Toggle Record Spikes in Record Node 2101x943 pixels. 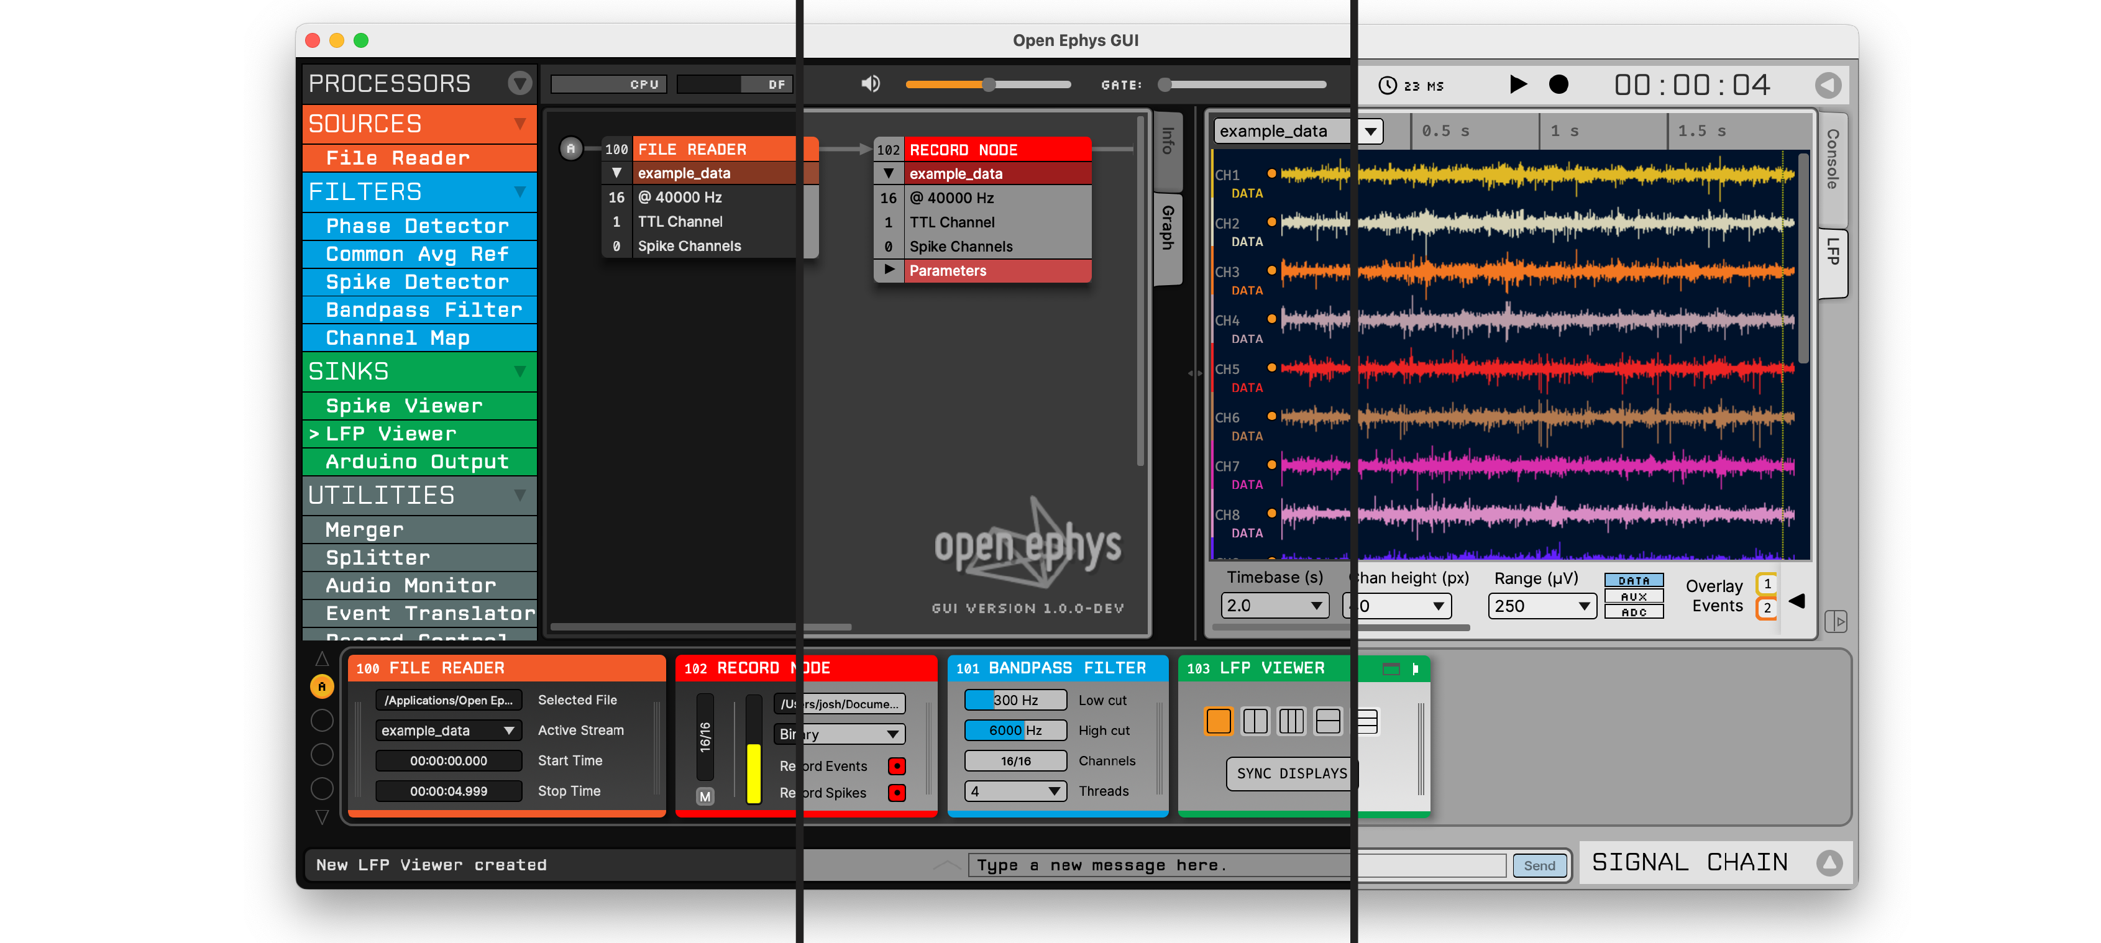896,793
